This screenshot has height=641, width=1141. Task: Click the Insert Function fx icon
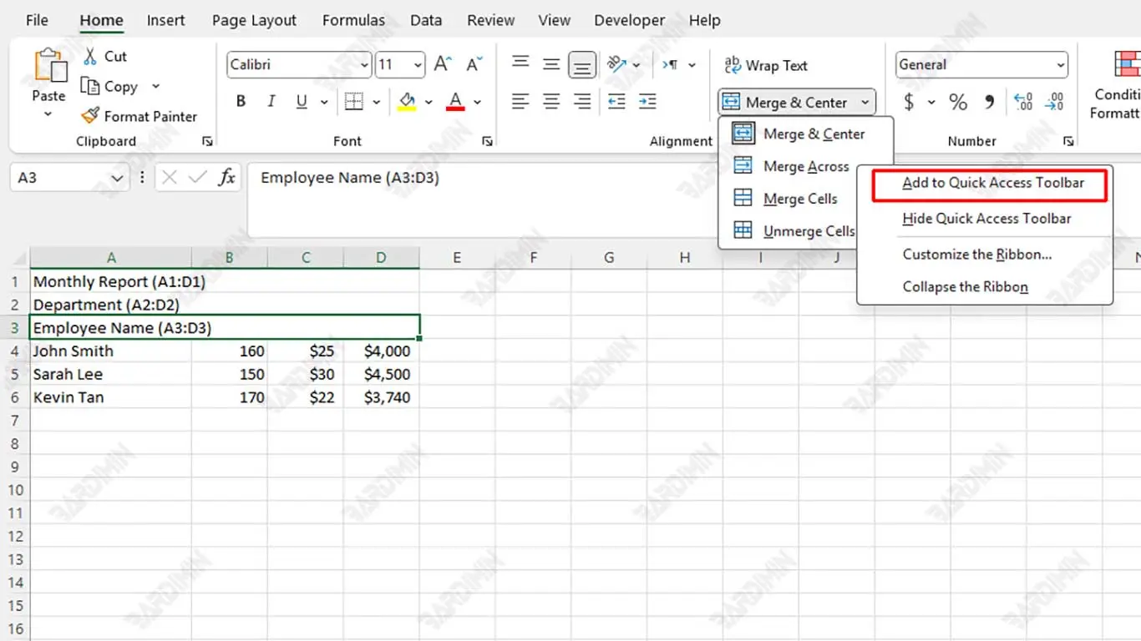(226, 178)
